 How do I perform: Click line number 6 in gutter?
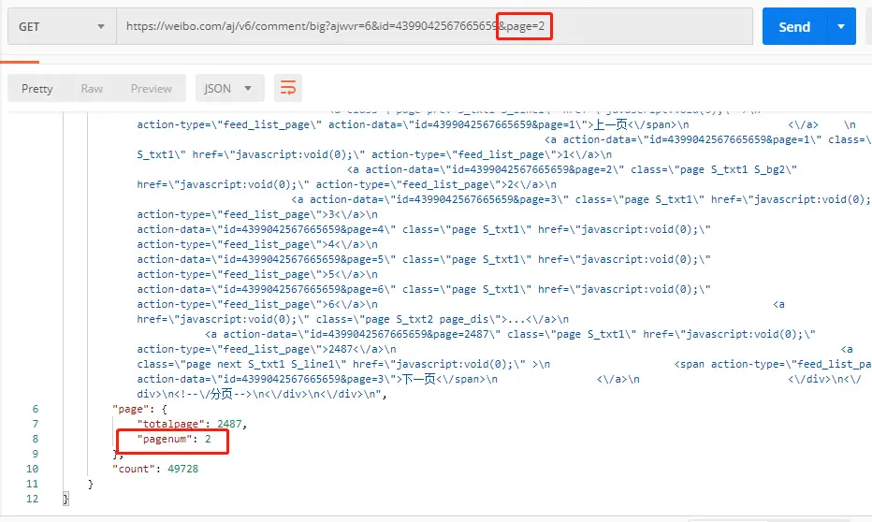[x=35, y=409]
